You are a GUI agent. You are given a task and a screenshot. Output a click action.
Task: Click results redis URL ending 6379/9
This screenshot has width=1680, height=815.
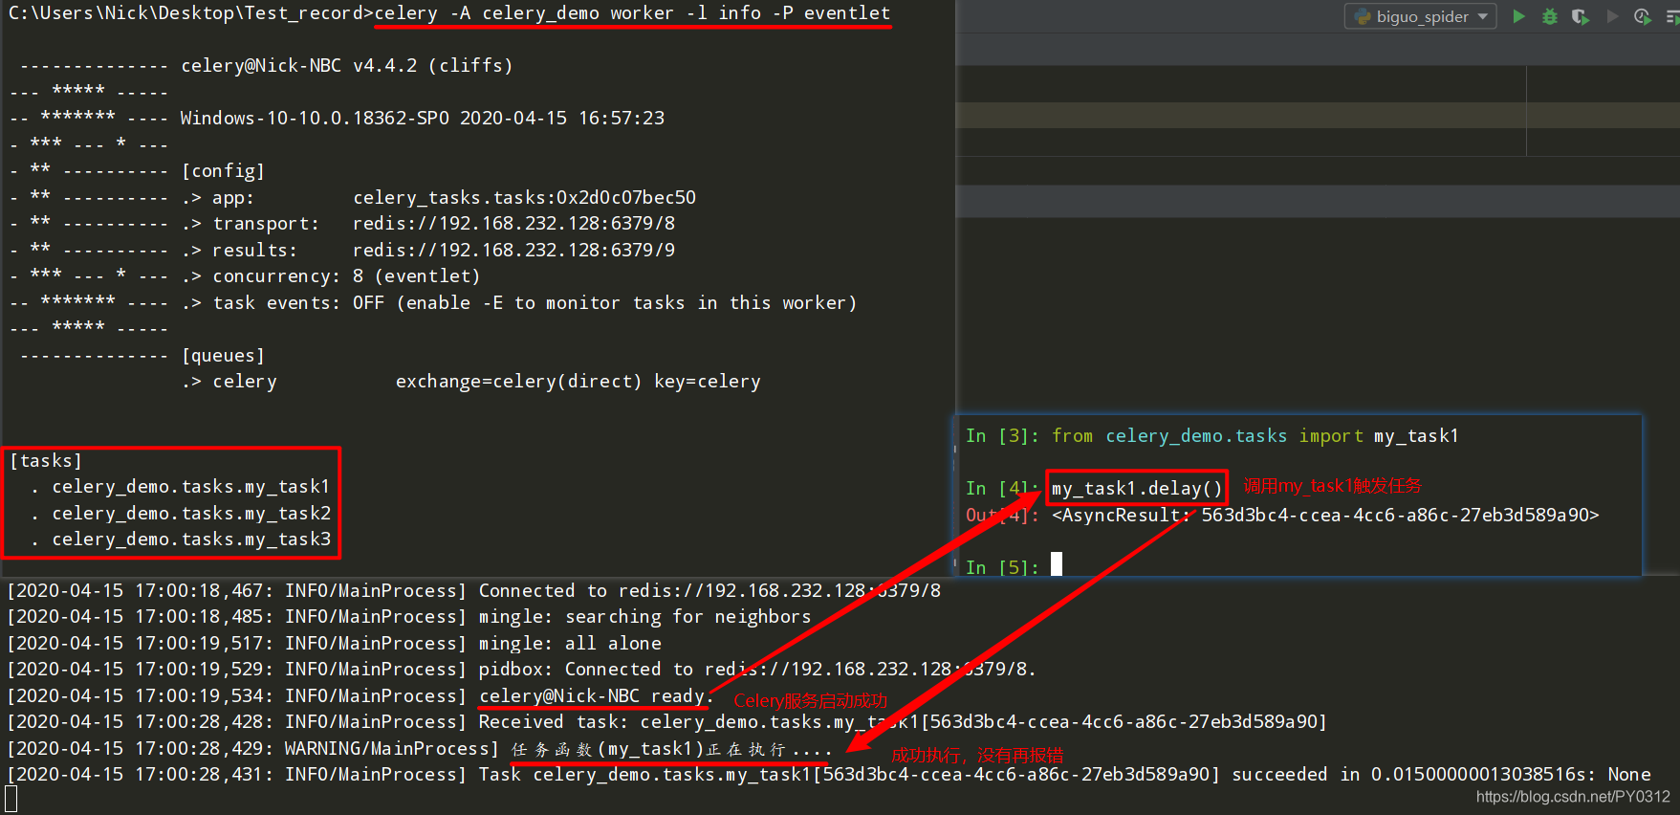tap(513, 251)
